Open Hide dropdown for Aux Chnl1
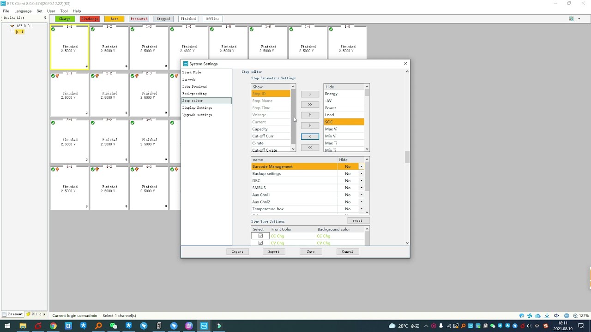 [361, 195]
